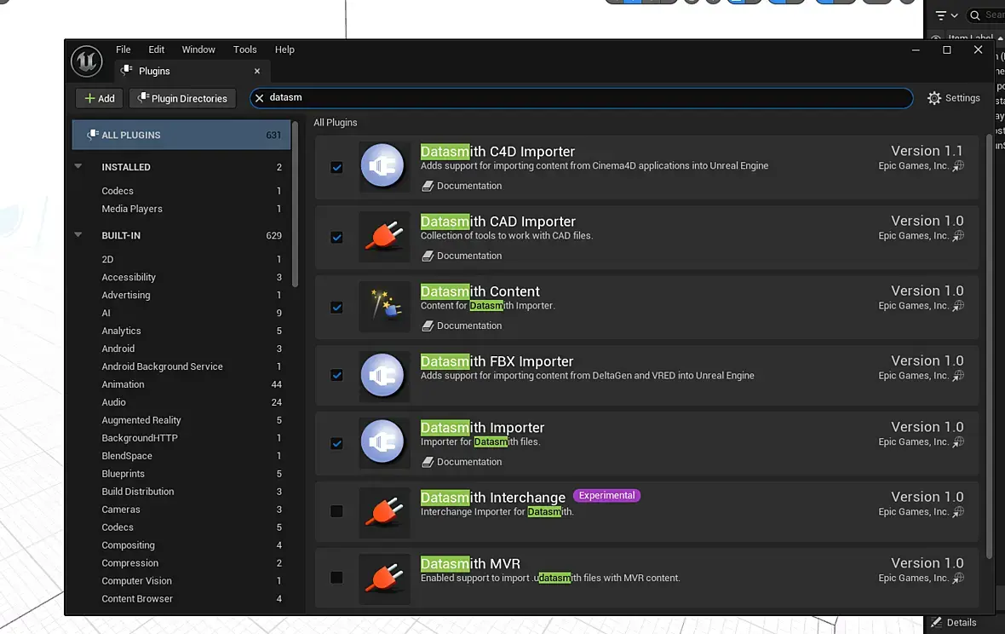
Task: Open Documentation for Datasmith Importer
Action: point(462,462)
